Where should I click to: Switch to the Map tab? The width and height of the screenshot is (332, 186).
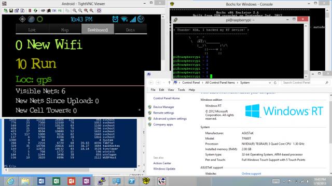coord(65,30)
